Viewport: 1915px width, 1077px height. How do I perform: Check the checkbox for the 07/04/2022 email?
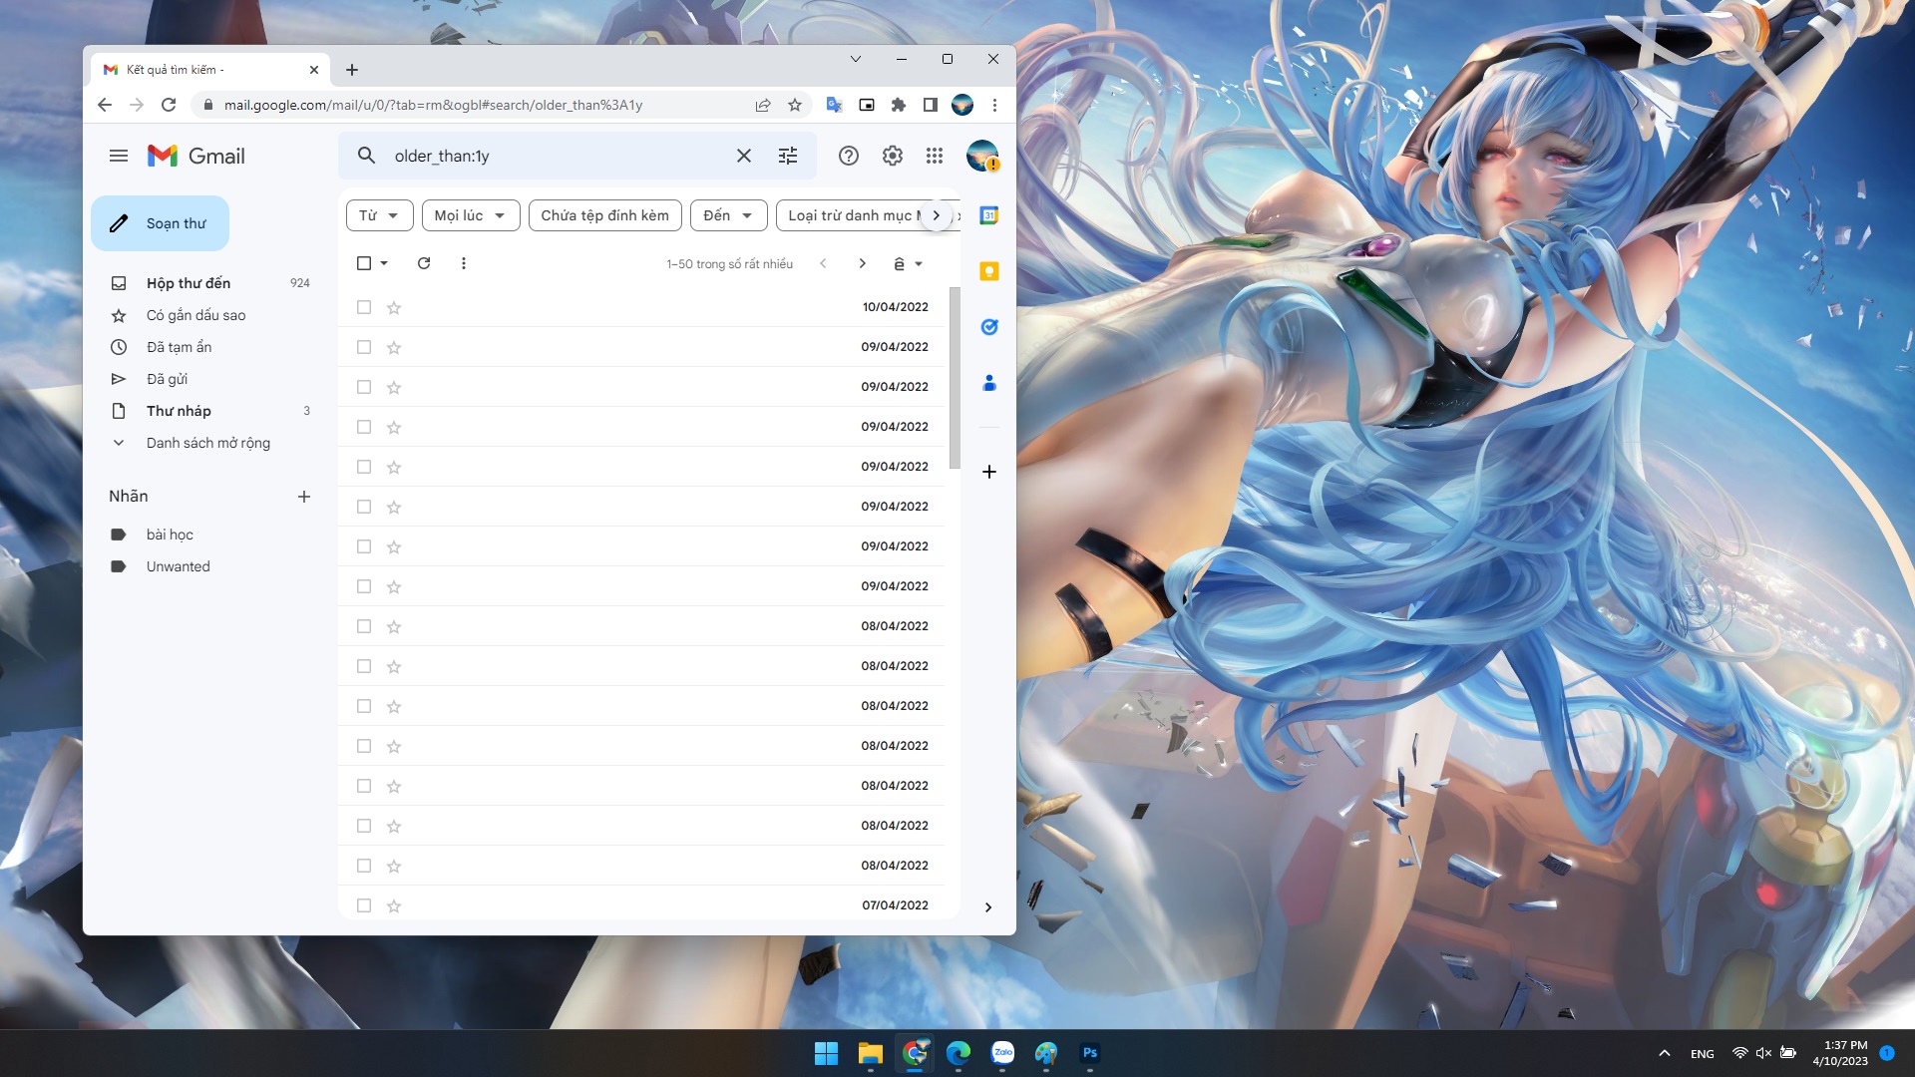click(364, 905)
